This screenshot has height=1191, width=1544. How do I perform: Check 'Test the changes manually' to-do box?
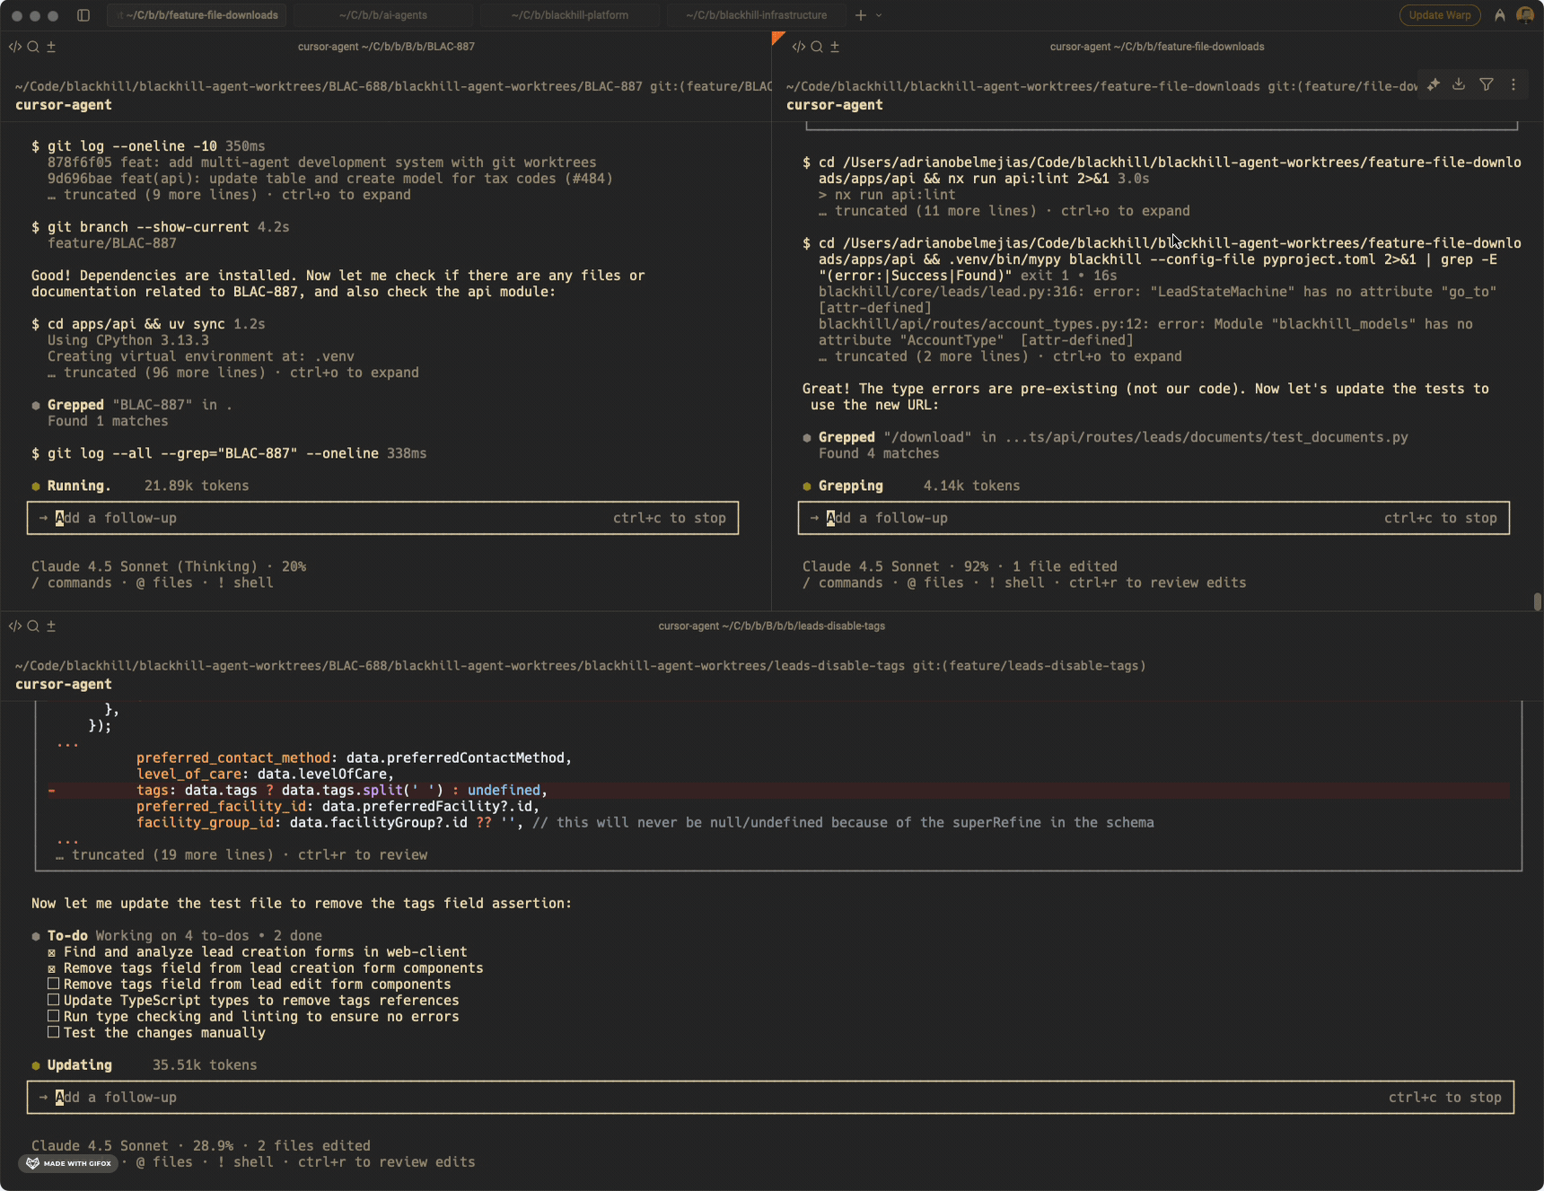tap(53, 1032)
